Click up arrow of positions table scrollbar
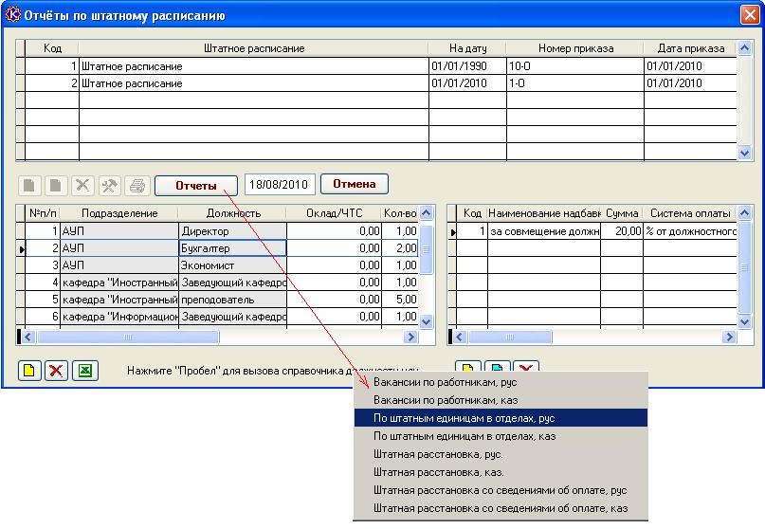The height and width of the screenshot is (529, 765). pos(426,212)
